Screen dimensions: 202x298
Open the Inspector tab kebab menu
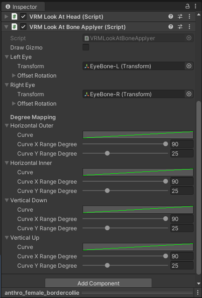click(x=195, y=7)
